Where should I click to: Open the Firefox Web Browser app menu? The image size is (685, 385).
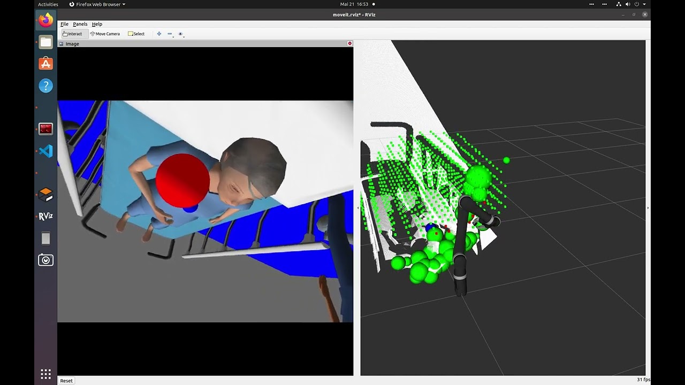(x=97, y=4)
